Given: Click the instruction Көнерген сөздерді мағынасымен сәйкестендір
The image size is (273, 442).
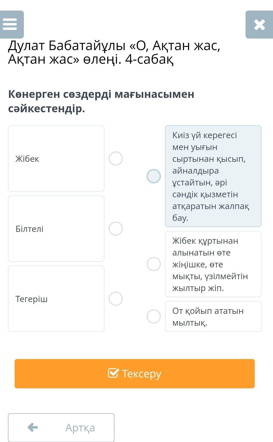Looking at the screenshot, I should tap(101, 101).
